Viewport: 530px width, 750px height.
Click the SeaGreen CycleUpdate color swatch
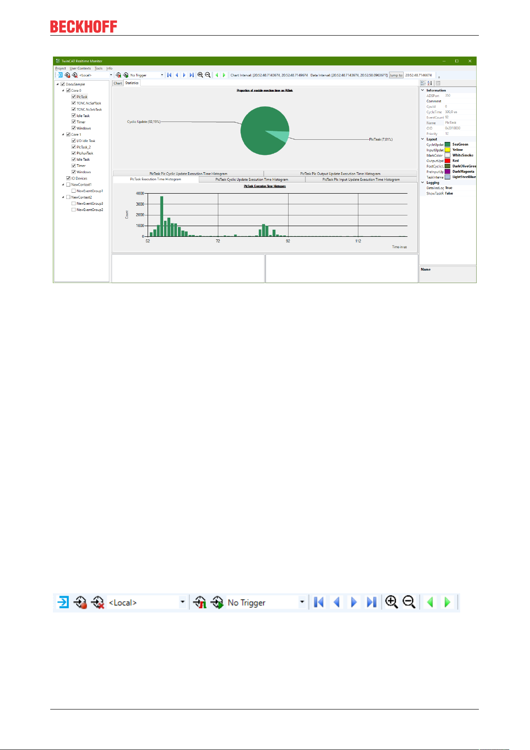pyautogui.click(x=448, y=145)
